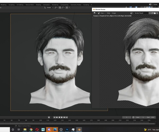Open the Rendering workspace tab
The width and height of the screenshot is (159, 132).
[55, 5]
